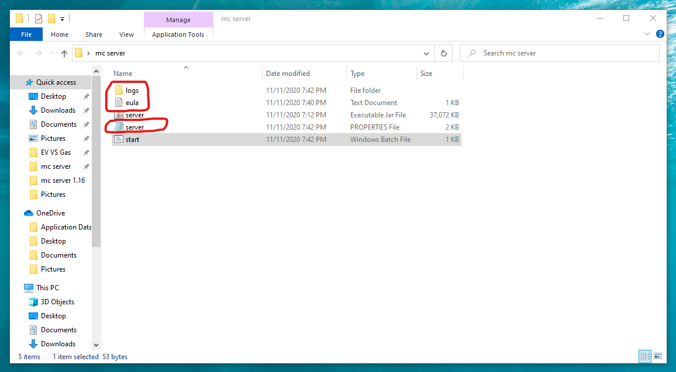The height and width of the screenshot is (372, 676).
Task: Open the address bar history dropdown
Action: coord(426,53)
